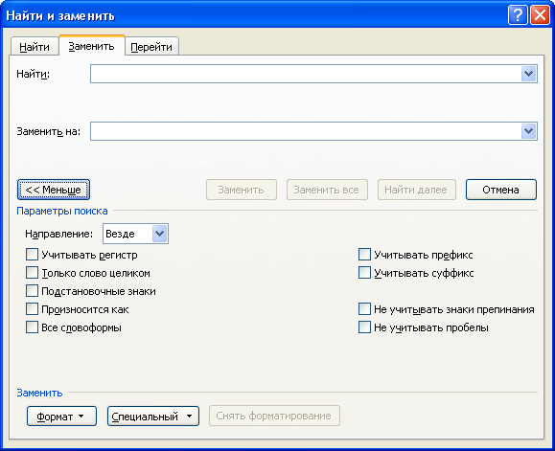Enable Не учитывать пробелы checkbox
Screen dimensions: 555x451
tap(364, 327)
